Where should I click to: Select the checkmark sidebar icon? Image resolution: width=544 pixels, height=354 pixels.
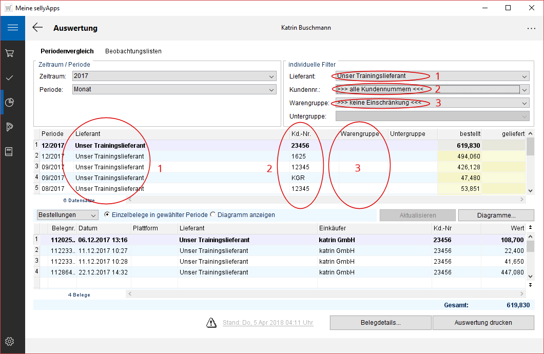(9, 77)
